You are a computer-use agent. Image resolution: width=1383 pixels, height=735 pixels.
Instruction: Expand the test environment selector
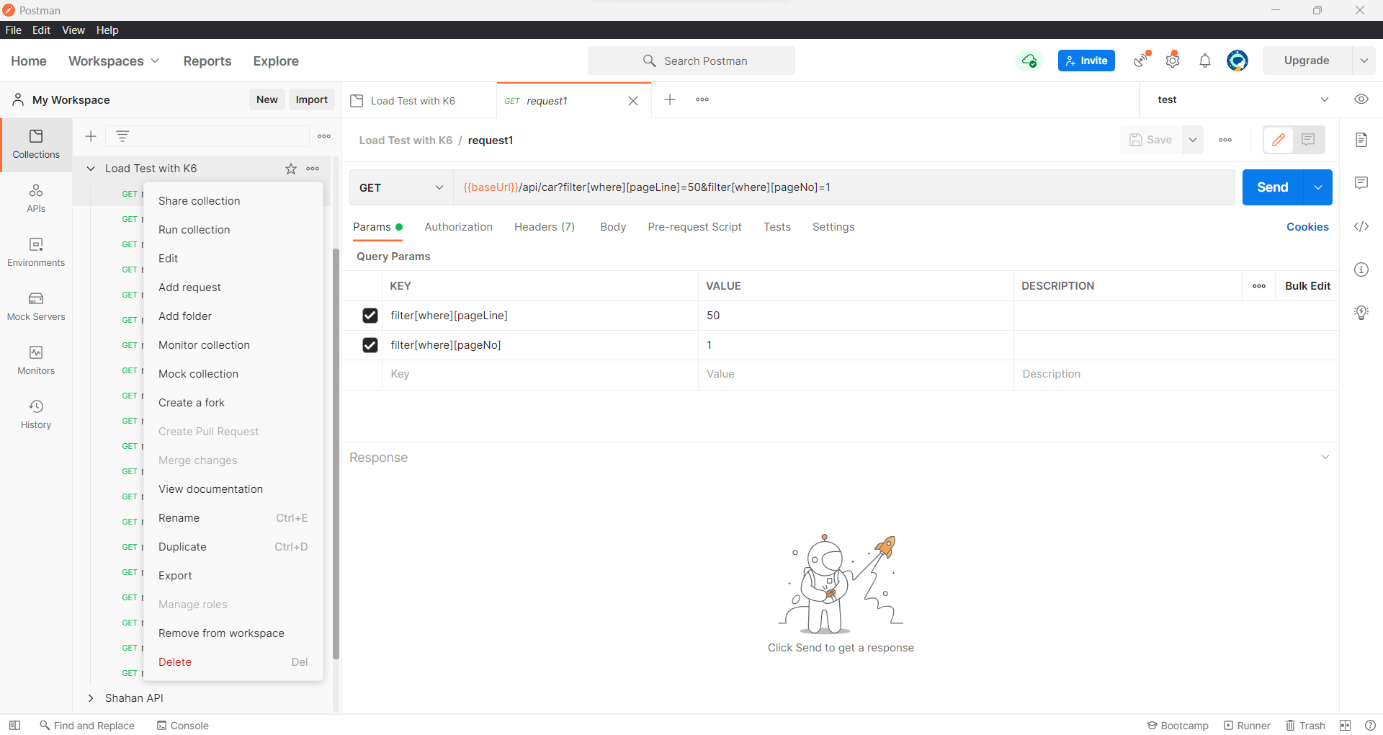[1324, 99]
